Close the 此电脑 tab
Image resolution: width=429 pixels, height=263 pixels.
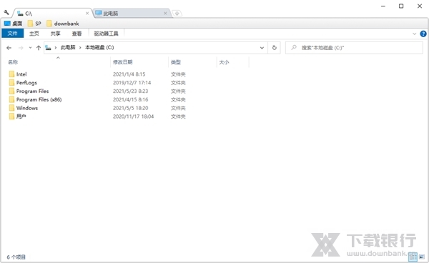point(165,13)
